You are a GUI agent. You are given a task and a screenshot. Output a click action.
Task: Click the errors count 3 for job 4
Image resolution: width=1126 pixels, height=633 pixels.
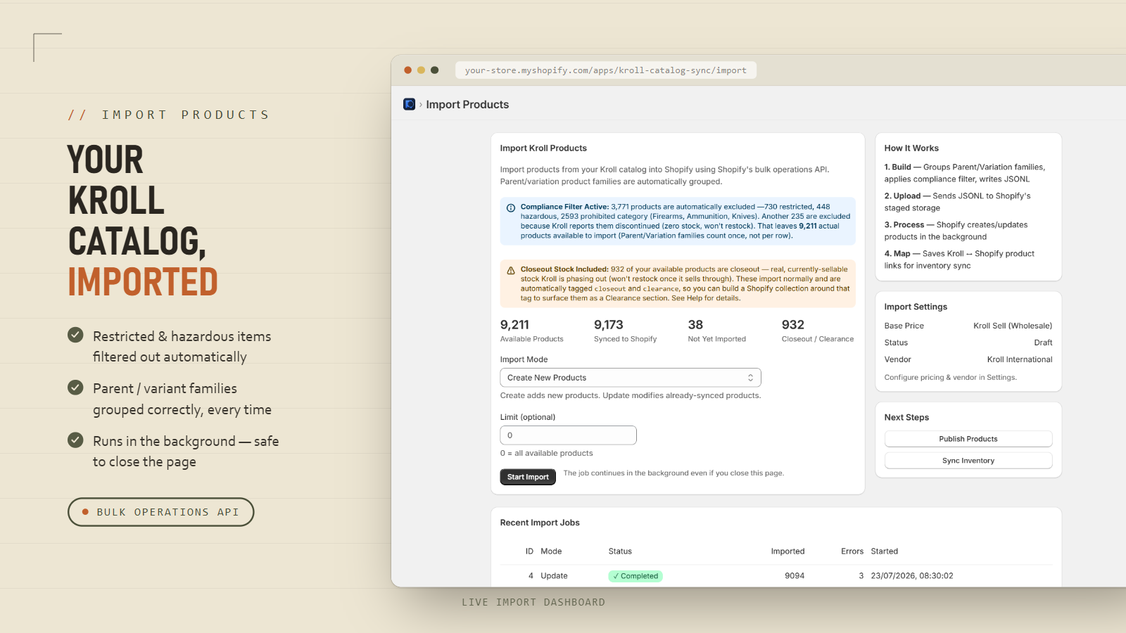tap(861, 576)
